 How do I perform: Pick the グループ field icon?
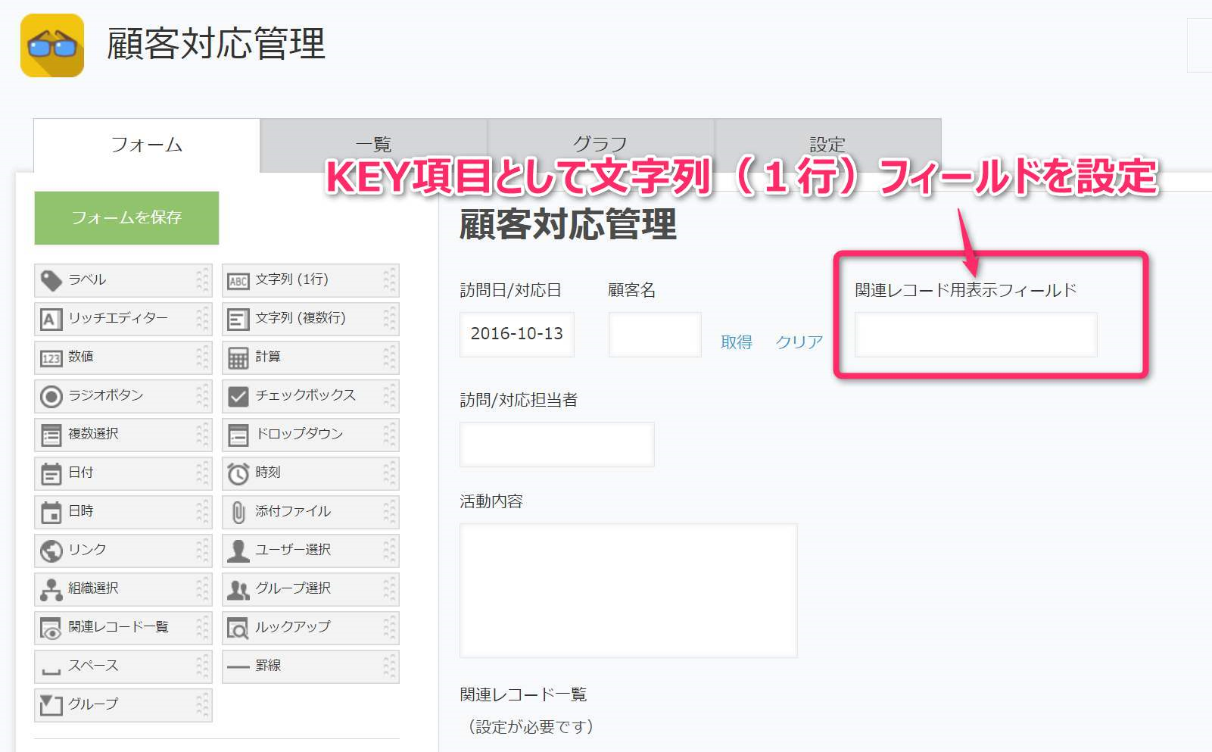[51, 706]
